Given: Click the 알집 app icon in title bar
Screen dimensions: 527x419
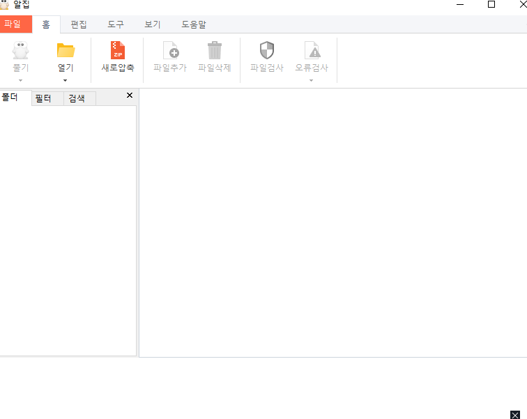Looking at the screenshot, I should click(4, 4).
